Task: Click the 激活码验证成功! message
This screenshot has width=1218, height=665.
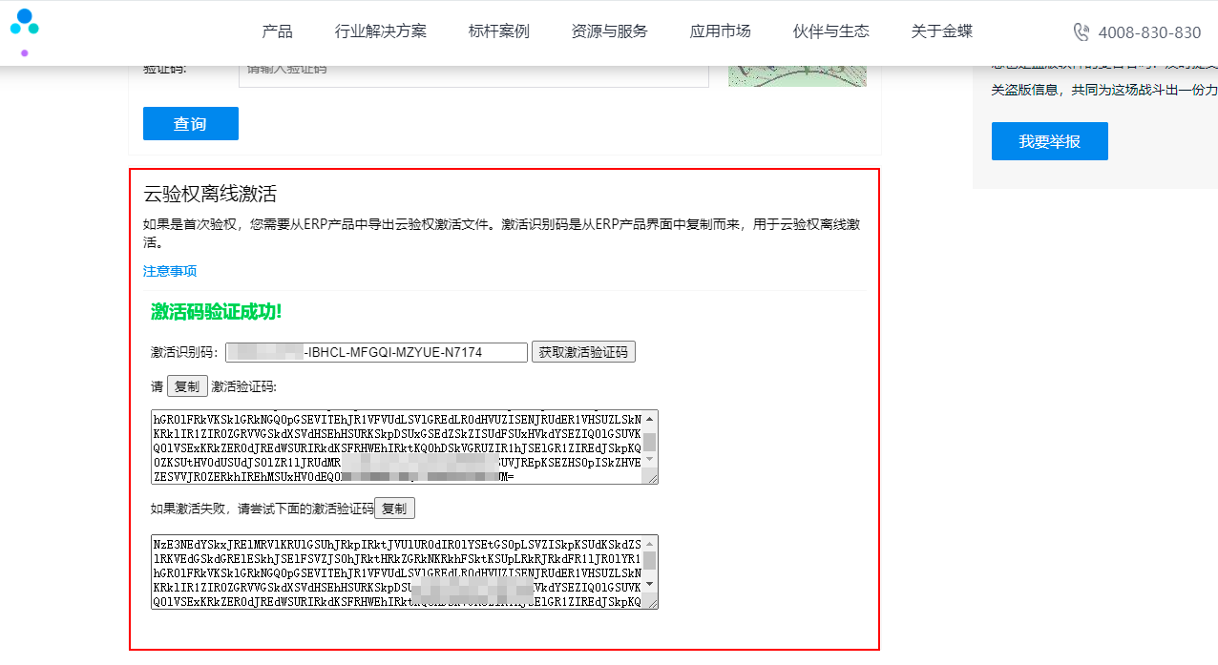Action: pyautogui.click(x=217, y=312)
